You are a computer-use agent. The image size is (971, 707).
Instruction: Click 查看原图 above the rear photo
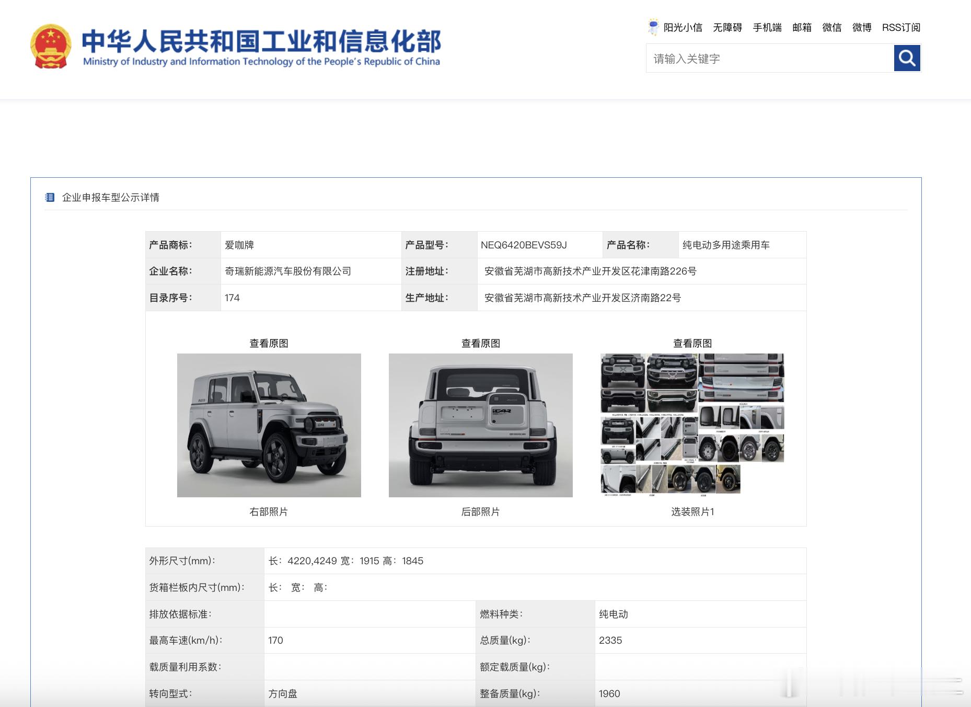pyautogui.click(x=480, y=343)
